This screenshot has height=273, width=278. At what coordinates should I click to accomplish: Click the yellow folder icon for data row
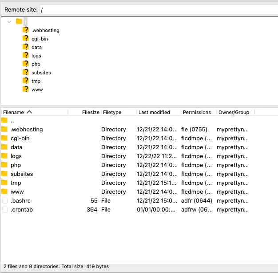point(5,147)
